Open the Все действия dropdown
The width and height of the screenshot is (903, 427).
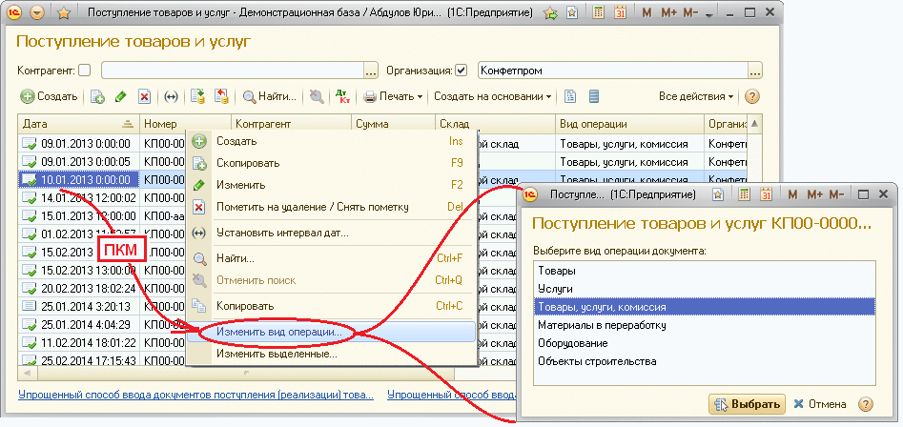pyautogui.click(x=696, y=96)
